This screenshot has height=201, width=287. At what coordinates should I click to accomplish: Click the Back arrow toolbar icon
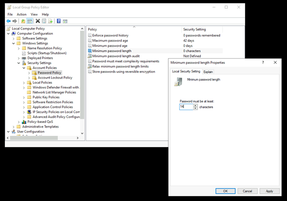9,21
